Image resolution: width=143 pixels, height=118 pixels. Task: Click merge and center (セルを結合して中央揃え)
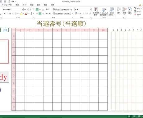(x=62, y=14)
